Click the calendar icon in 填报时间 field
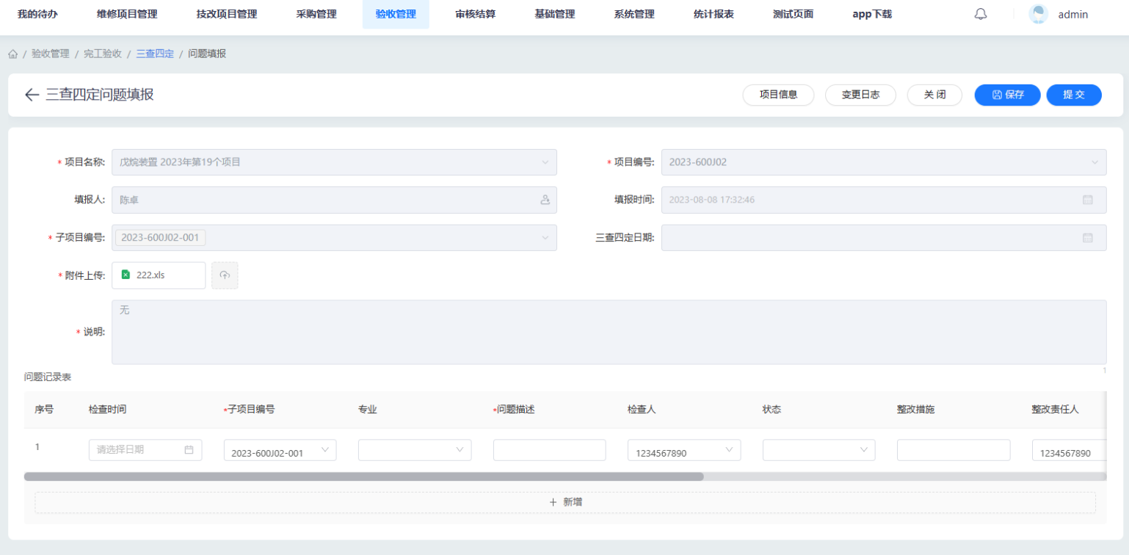The height and width of the screenshot is (555, 1129). point(1087,200)
